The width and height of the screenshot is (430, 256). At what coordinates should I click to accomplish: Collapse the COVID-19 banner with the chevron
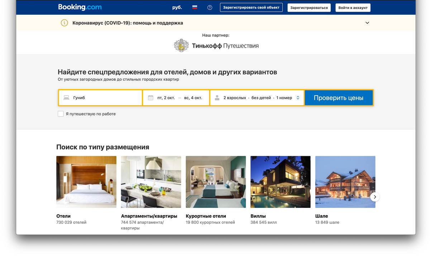(x=367, y=23)
